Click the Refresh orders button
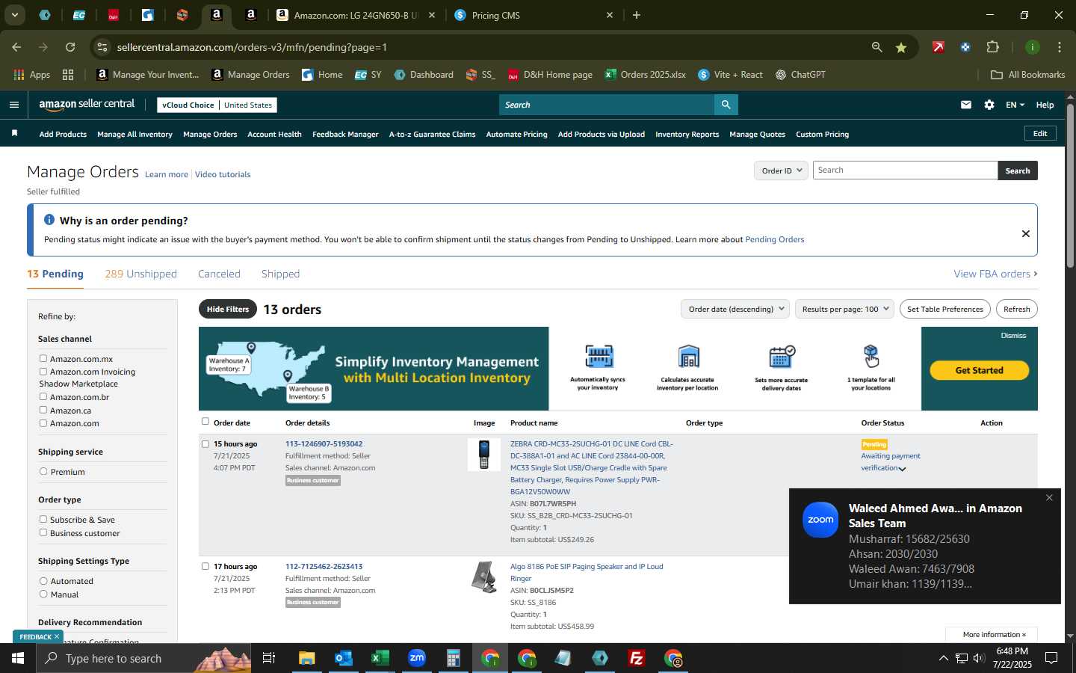This screenshot has width=1076, height=673. pos(1016,309)
